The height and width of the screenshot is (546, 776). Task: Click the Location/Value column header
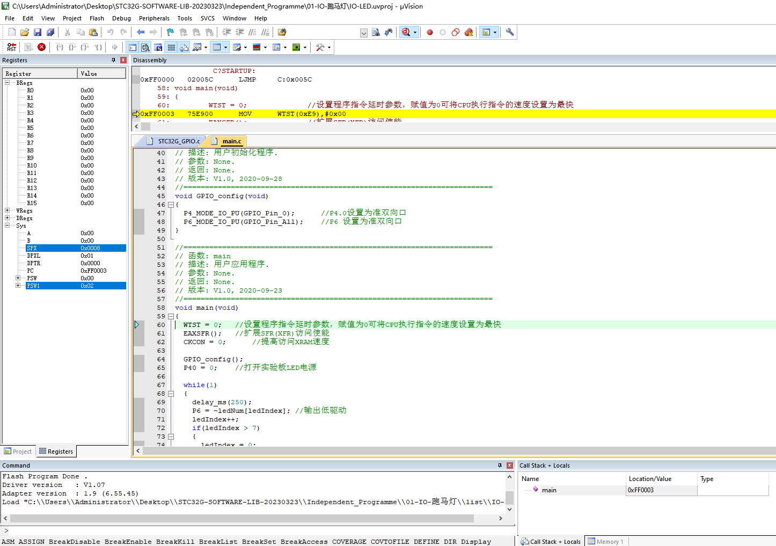pos(661,479)
